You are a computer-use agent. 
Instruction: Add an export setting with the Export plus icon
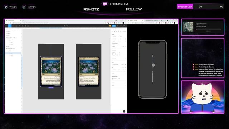125,85
